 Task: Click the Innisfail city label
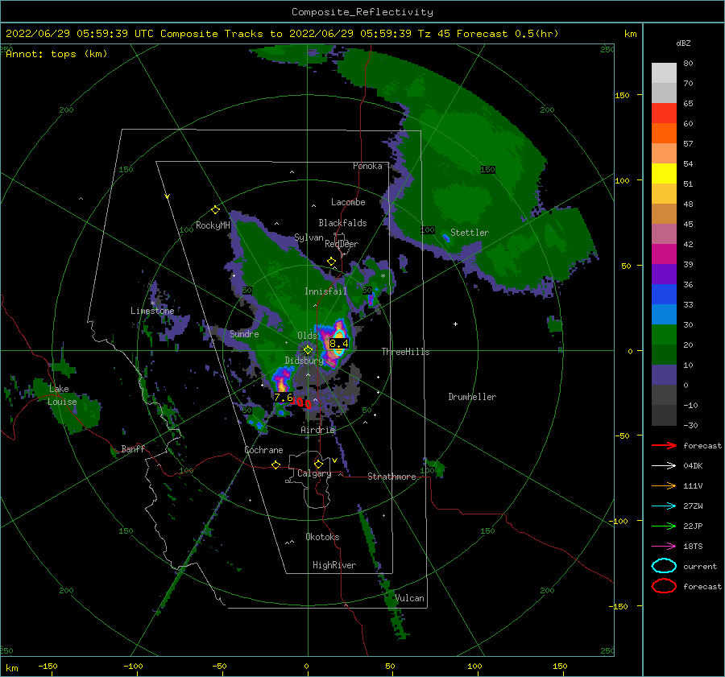pyautogui.click(x=325, y=291)
